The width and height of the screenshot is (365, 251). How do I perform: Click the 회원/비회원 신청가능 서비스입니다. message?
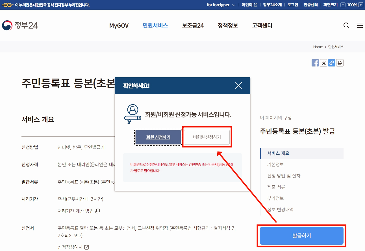(x=188, y=115)
